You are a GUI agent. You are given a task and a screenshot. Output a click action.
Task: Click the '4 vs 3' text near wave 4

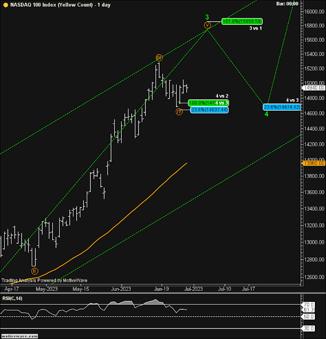292,100
